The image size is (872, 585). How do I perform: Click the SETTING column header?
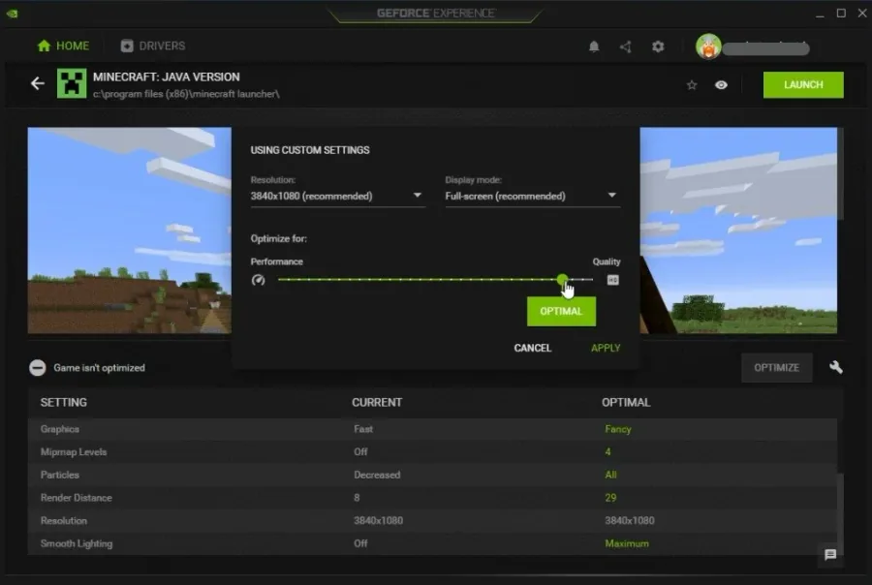coord(63,402)
